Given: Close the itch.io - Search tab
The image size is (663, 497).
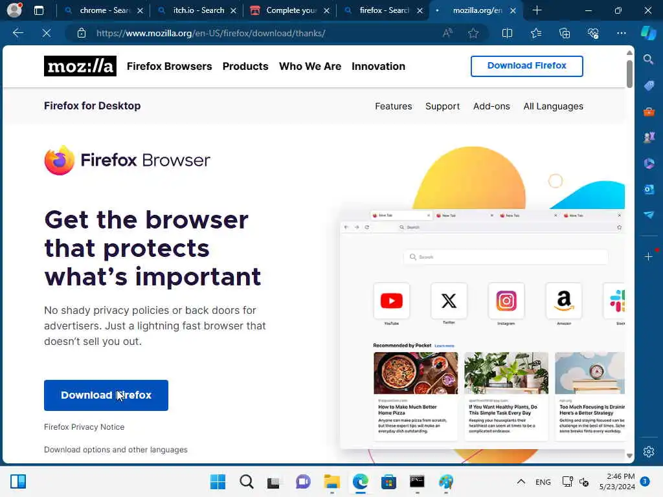Looking at the screenshot, I should (233, 10).
